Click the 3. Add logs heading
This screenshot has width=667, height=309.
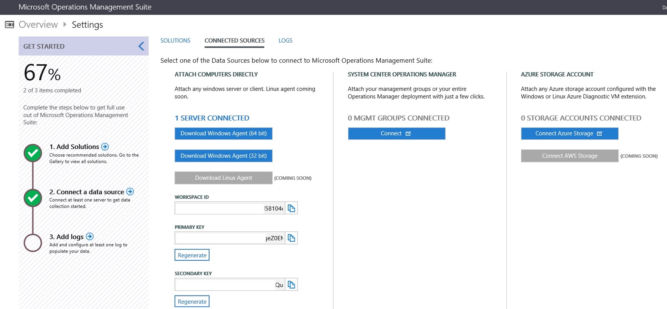click(x=66, y=237)
